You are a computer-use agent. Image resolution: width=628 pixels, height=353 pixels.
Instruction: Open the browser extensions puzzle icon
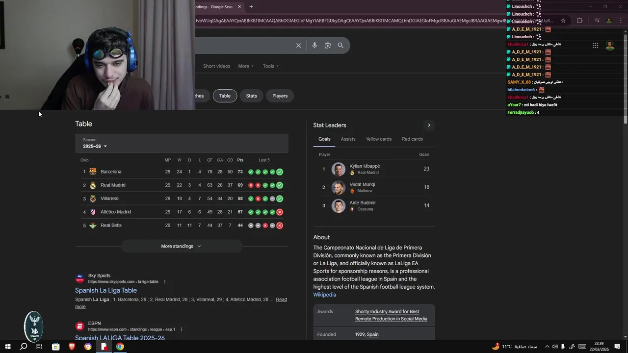click(x=580, y=21)
